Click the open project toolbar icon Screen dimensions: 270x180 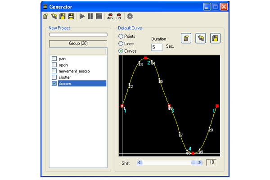point(53,17)
